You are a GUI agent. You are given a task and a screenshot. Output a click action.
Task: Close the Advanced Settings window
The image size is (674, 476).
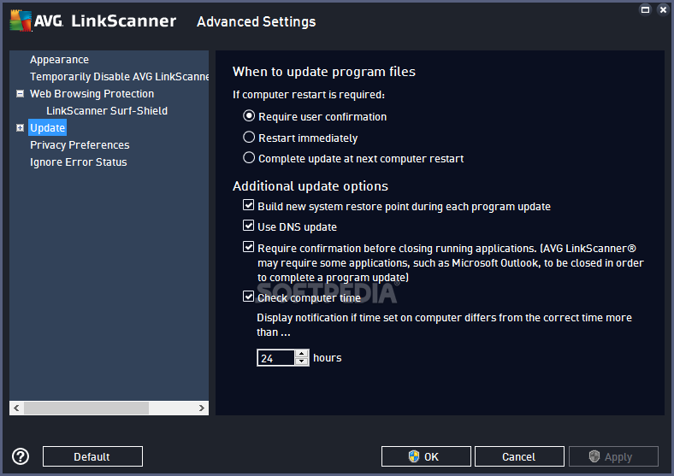(x=663, y=9)
